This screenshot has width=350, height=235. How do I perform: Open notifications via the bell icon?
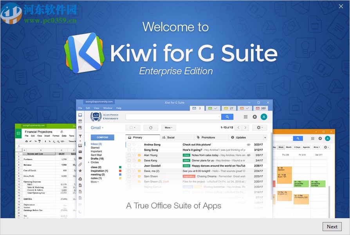point(254,117)
